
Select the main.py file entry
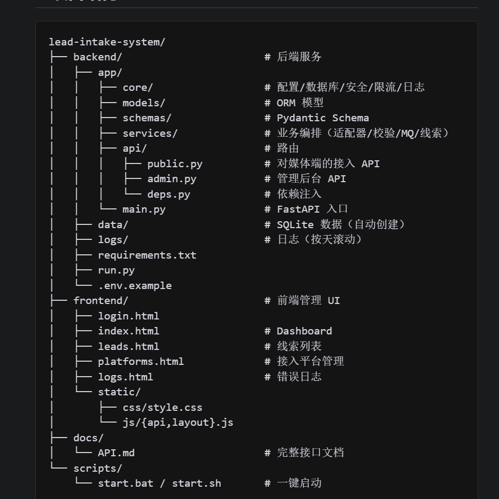coord(144,209)
